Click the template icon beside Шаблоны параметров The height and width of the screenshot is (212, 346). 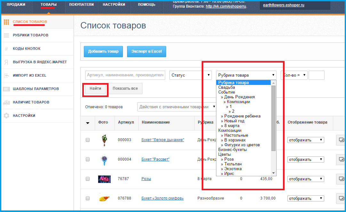pyautogui.click(x=6, y=89)
